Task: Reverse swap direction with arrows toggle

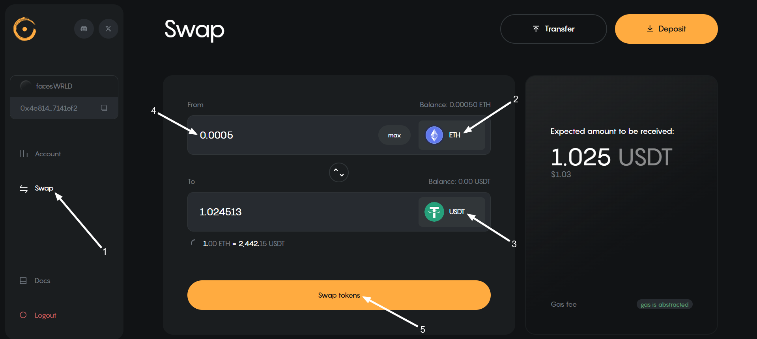Action: tap(339, 172)
